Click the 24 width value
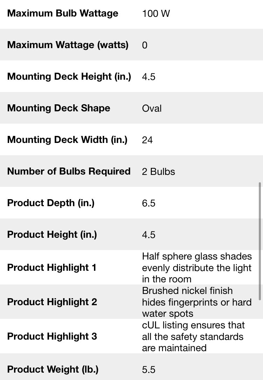263x380 pixels. tap(147, 140)
